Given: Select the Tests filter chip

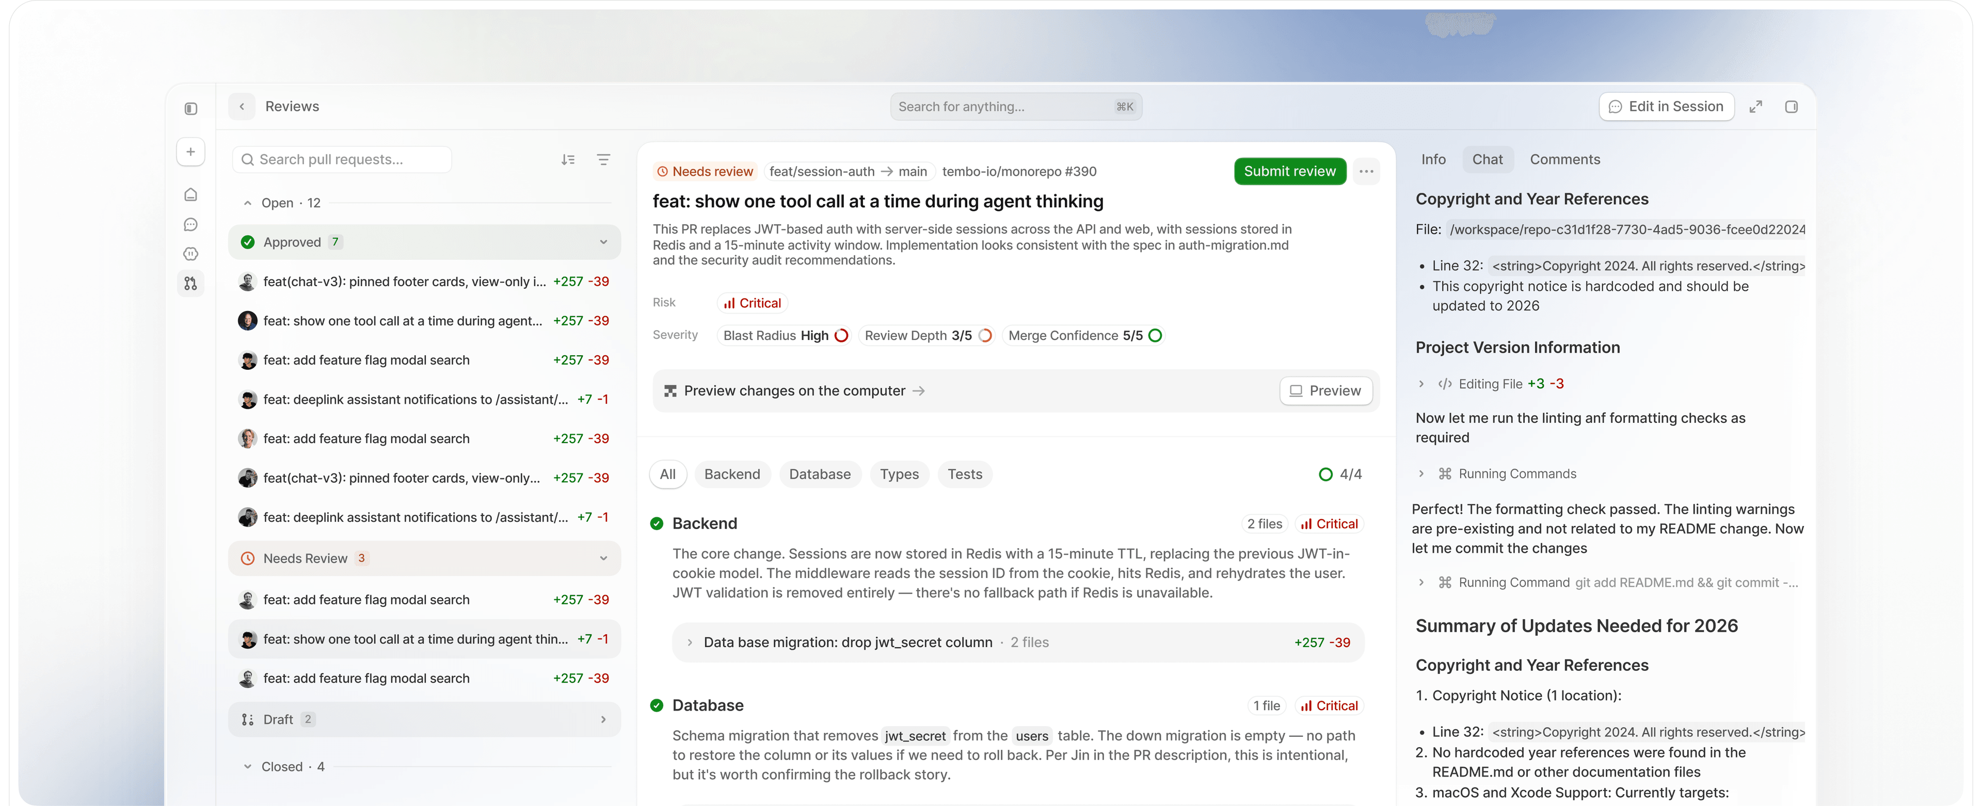Looking at the screenshot, I should pos(964,474).
